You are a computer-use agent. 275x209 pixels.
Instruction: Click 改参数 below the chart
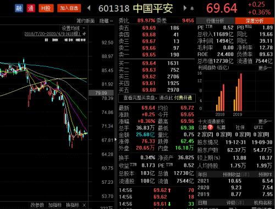37,205
